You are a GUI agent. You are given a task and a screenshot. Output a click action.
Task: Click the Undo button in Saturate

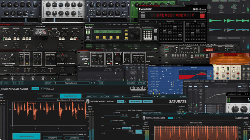coord(89,96)
